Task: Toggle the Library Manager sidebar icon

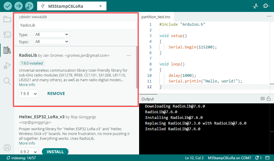Action: tap(7, 50)
